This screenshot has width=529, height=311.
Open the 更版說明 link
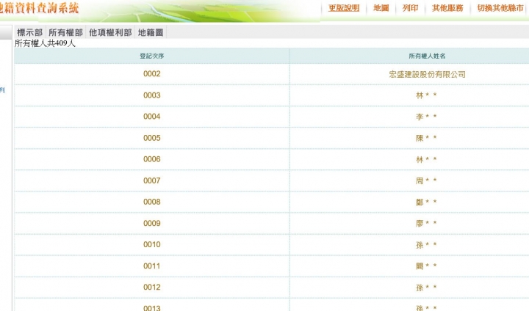[x=344, y=8]
